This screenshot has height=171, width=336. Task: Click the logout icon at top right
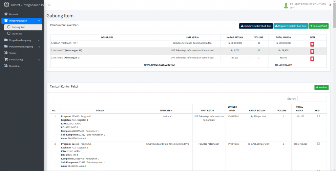330,5
